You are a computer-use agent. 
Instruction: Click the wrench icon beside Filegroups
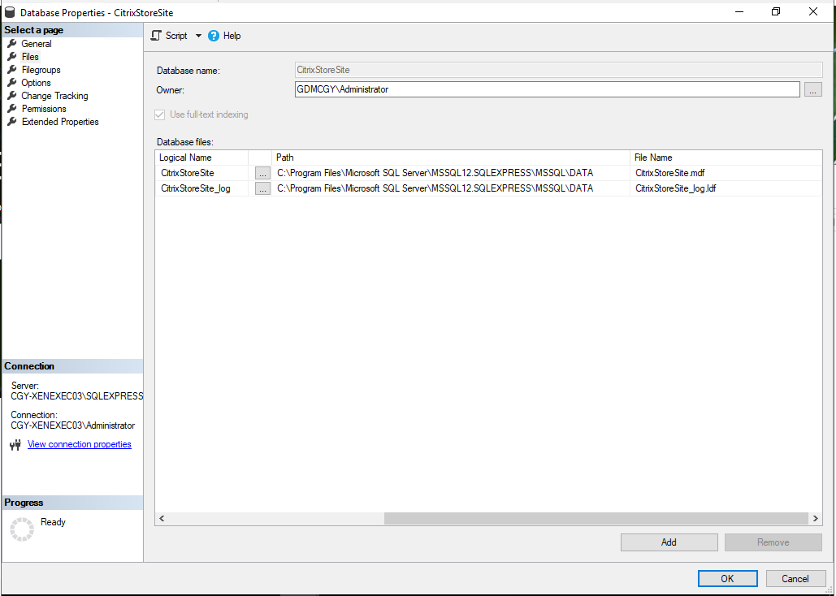[x=12, y=69]
